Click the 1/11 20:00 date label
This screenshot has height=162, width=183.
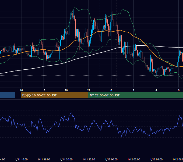click(66, 160)
